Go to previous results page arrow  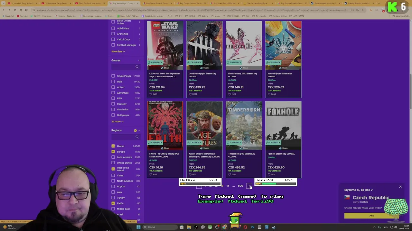pos(199,186)
